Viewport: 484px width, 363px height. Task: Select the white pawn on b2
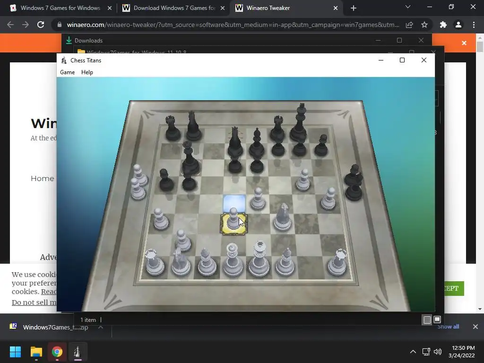coord(183,240)
